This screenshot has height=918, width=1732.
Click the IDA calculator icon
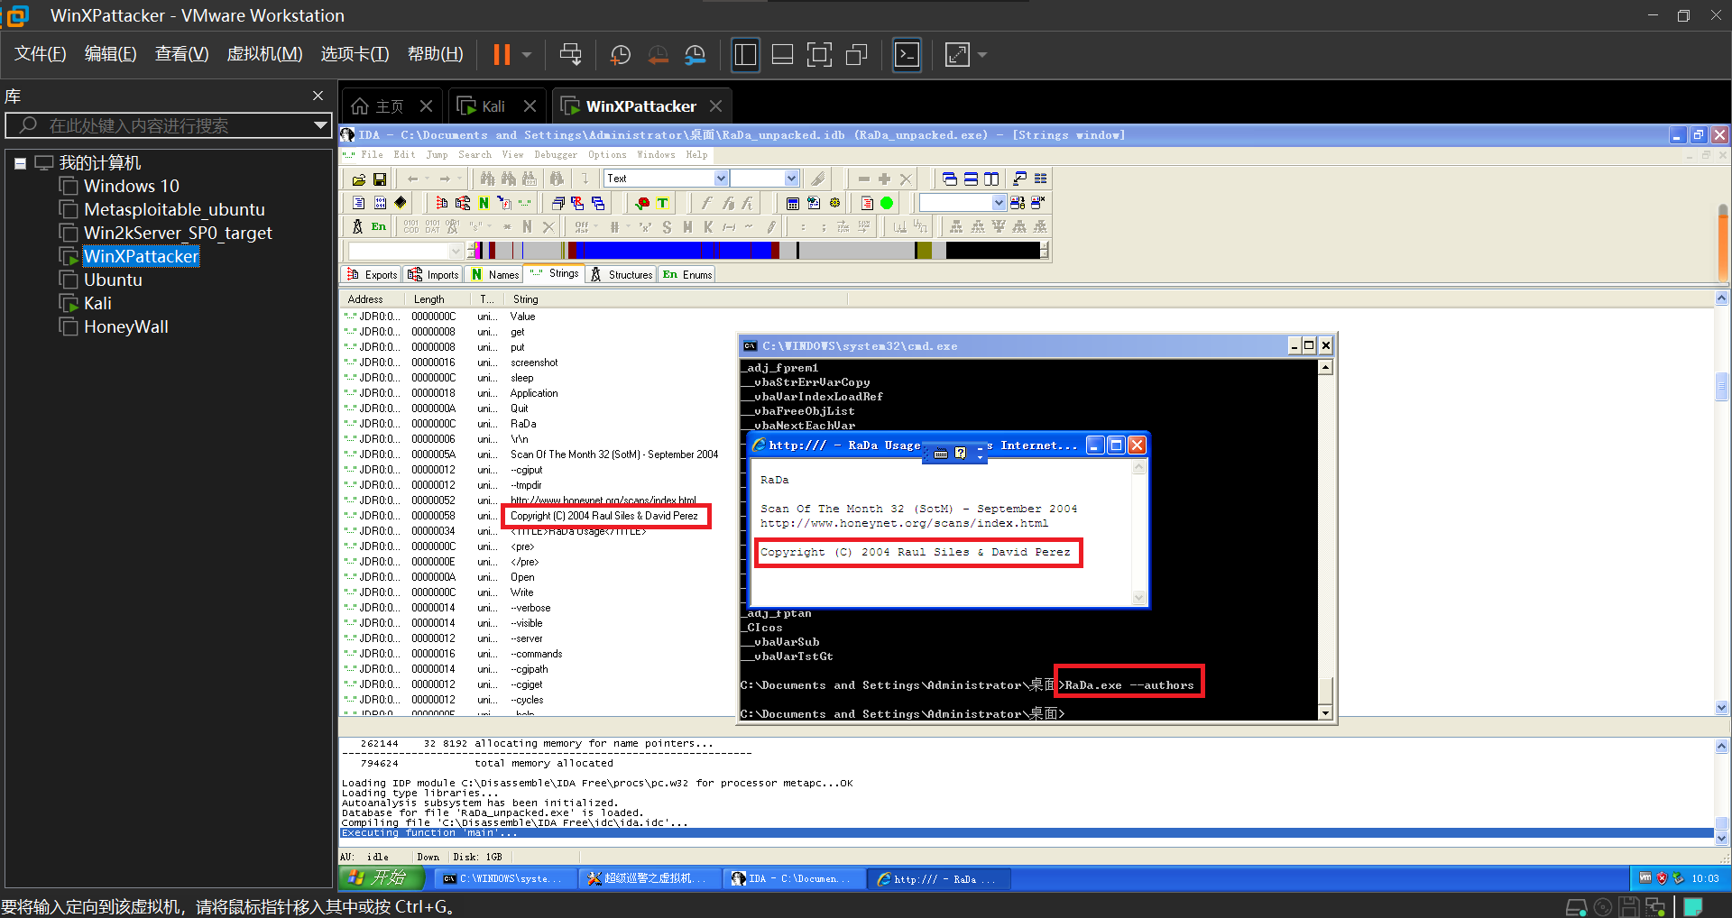(792, 203)
